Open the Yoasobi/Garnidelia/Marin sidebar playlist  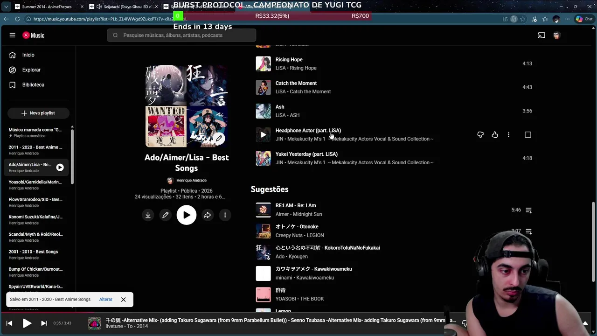(x=36, y=185)
